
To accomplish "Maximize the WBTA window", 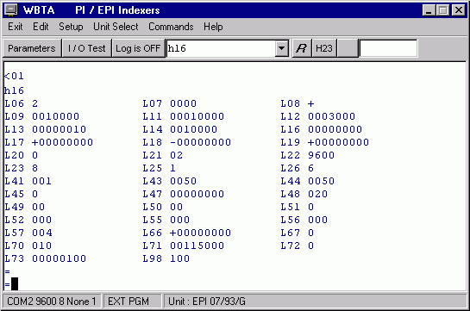I will tap(442, 10).
